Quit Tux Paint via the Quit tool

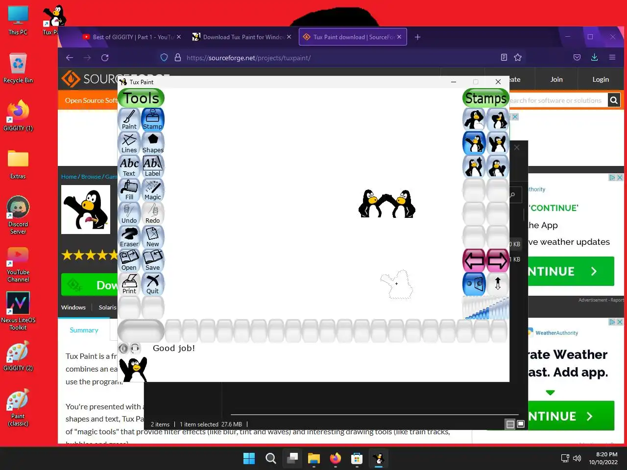[x=153, y=284]
